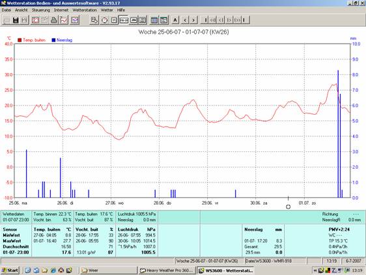
Task: Click the black floppy disk save icon
Action: (x=16, y=20)
